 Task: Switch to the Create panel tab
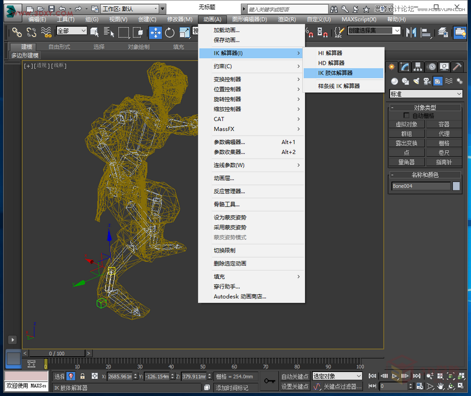pos(392,66)
